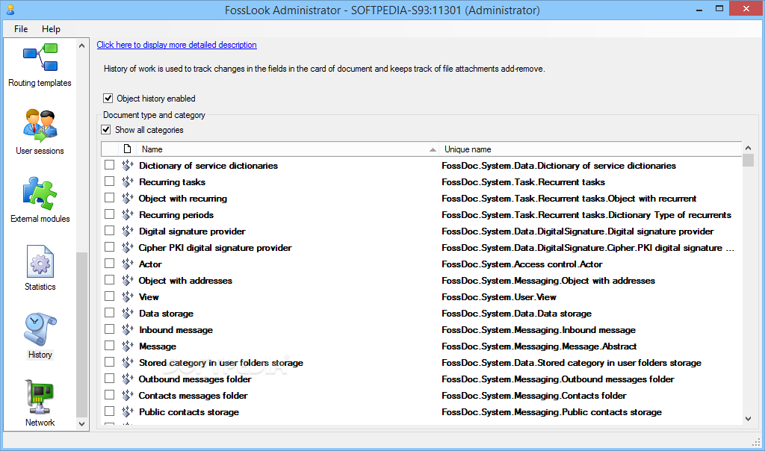Open the Help menu
The height and width of the screenshot is (451, 765).
pos(52,29)
